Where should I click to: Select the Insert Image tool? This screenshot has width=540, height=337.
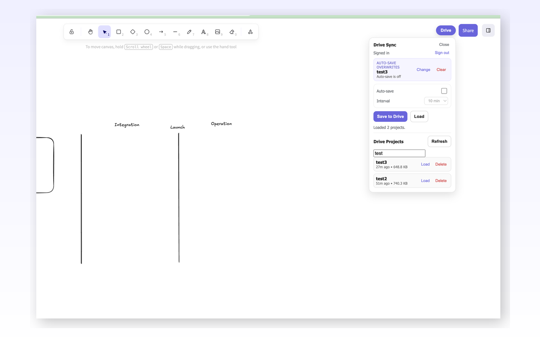[218, 32]
